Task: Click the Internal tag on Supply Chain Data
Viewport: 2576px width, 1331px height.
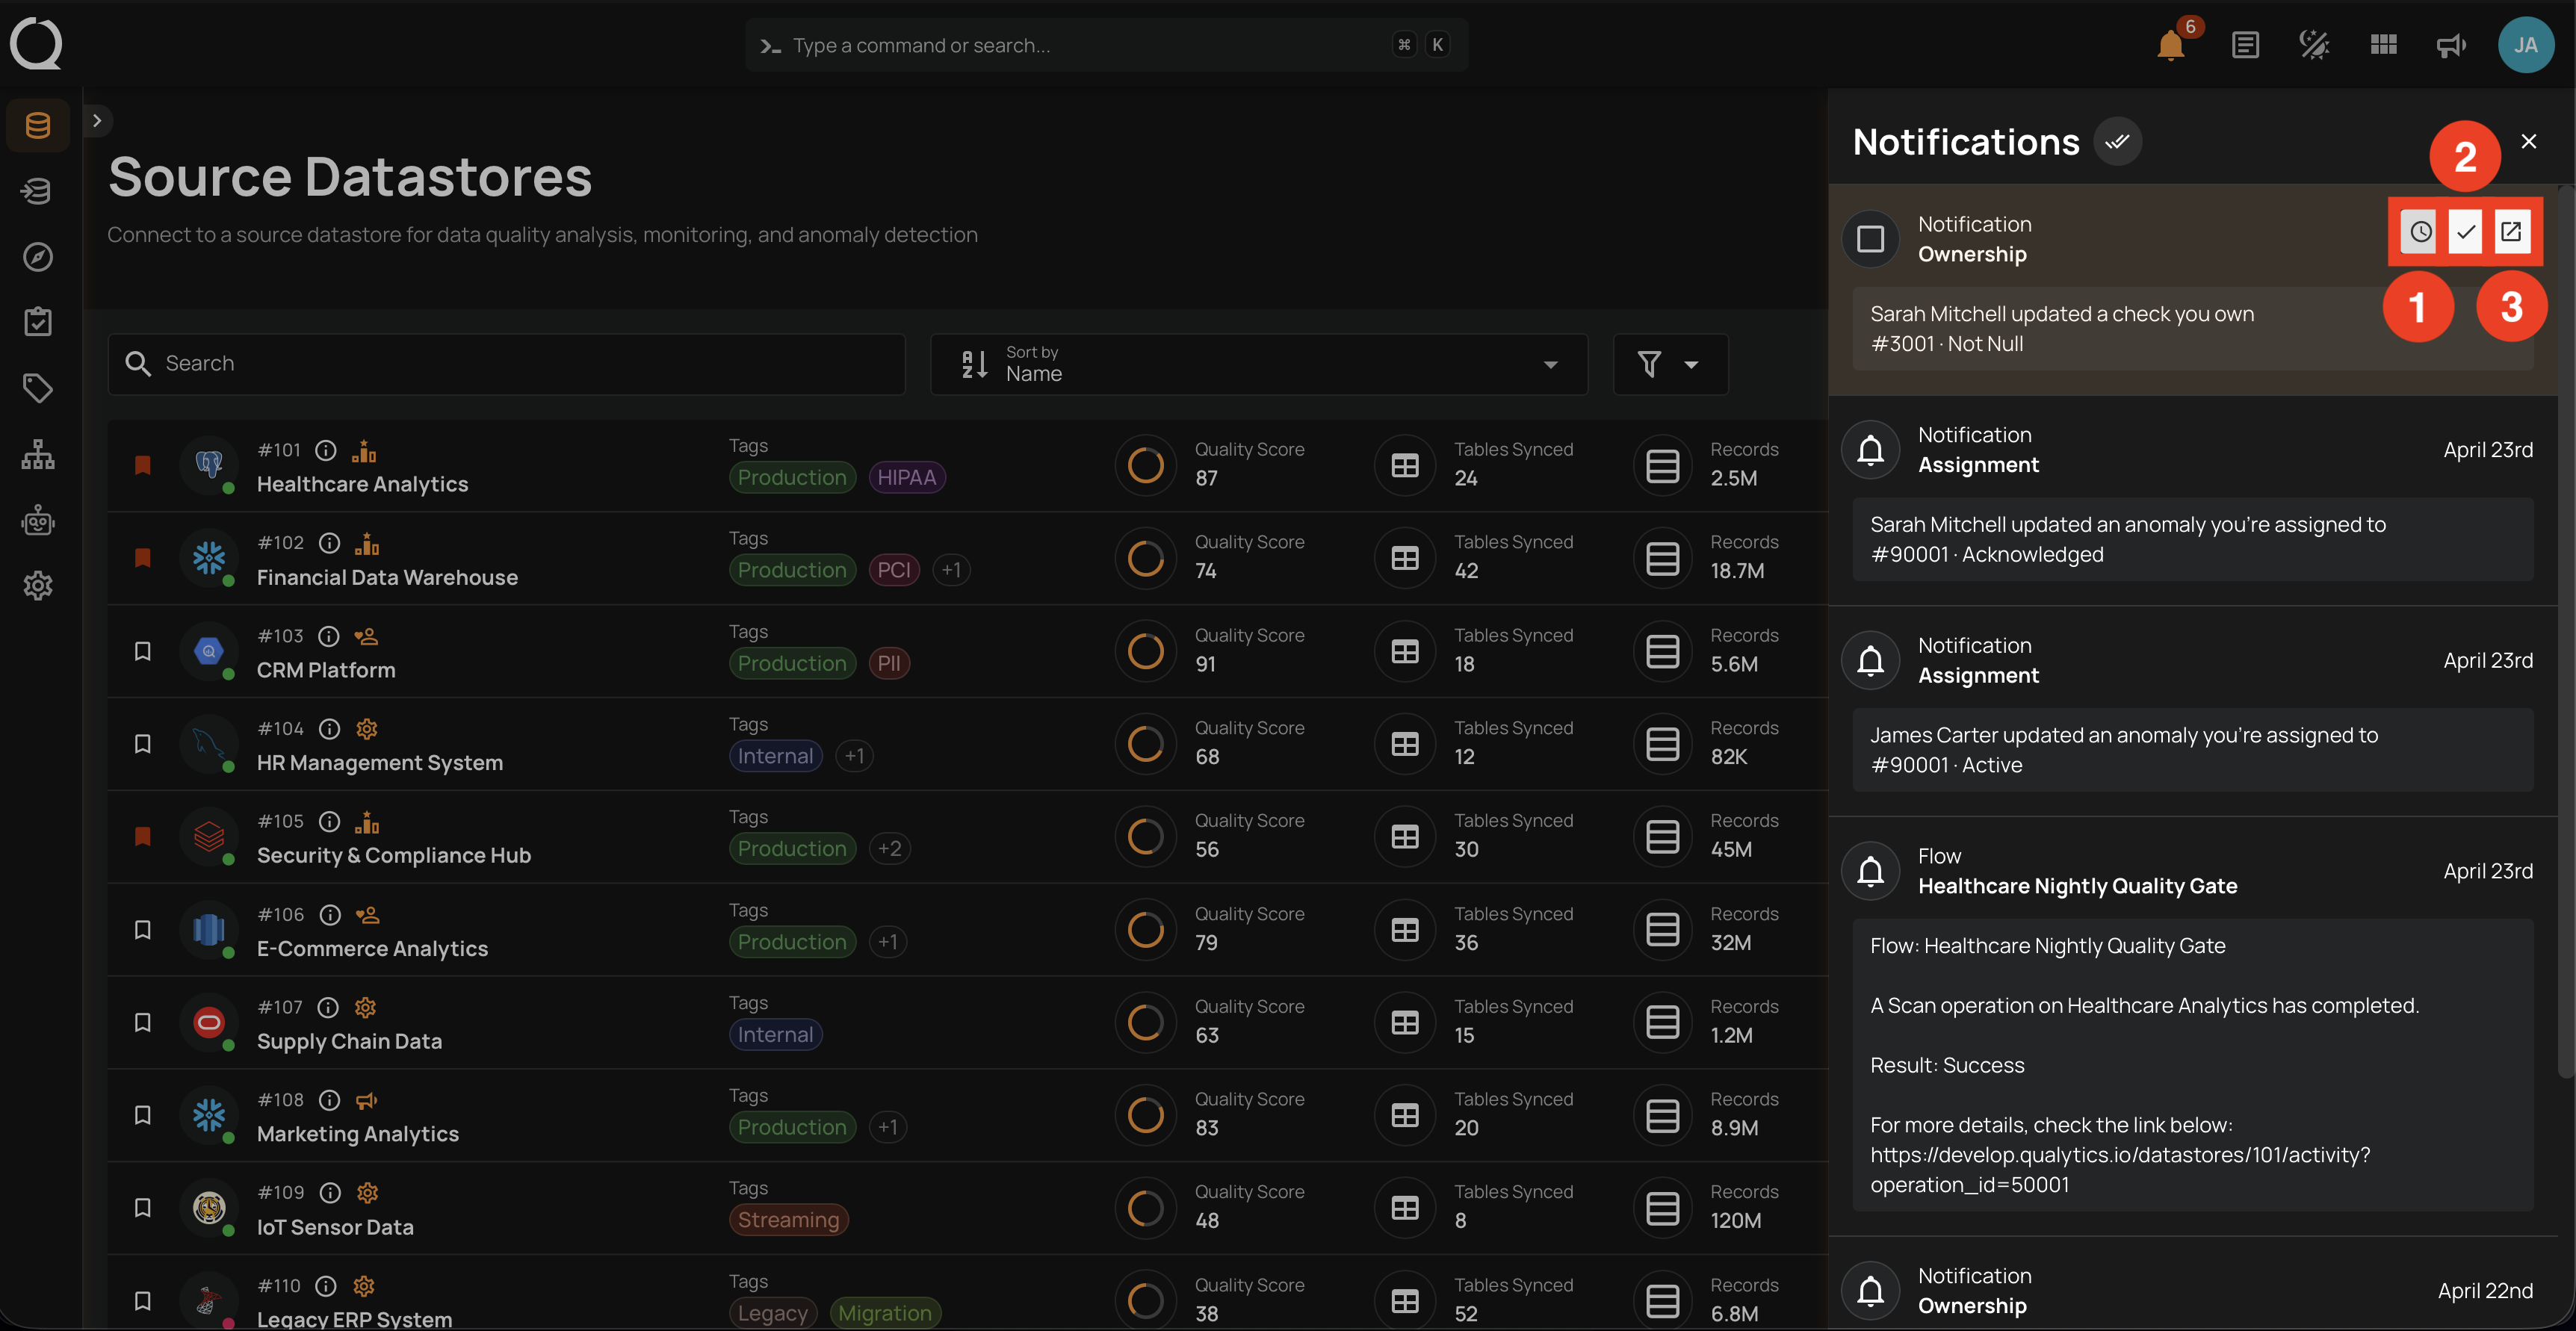Action: pos(775,1035)
